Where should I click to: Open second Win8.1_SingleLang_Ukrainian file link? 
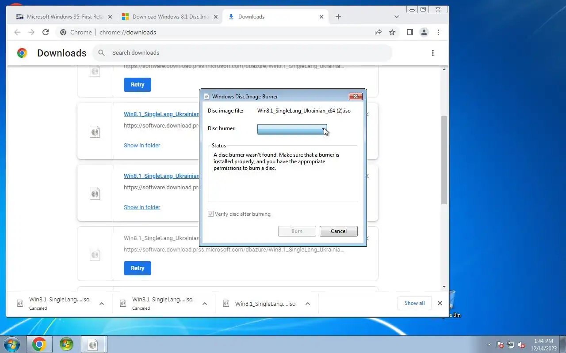tap(161, 176)
